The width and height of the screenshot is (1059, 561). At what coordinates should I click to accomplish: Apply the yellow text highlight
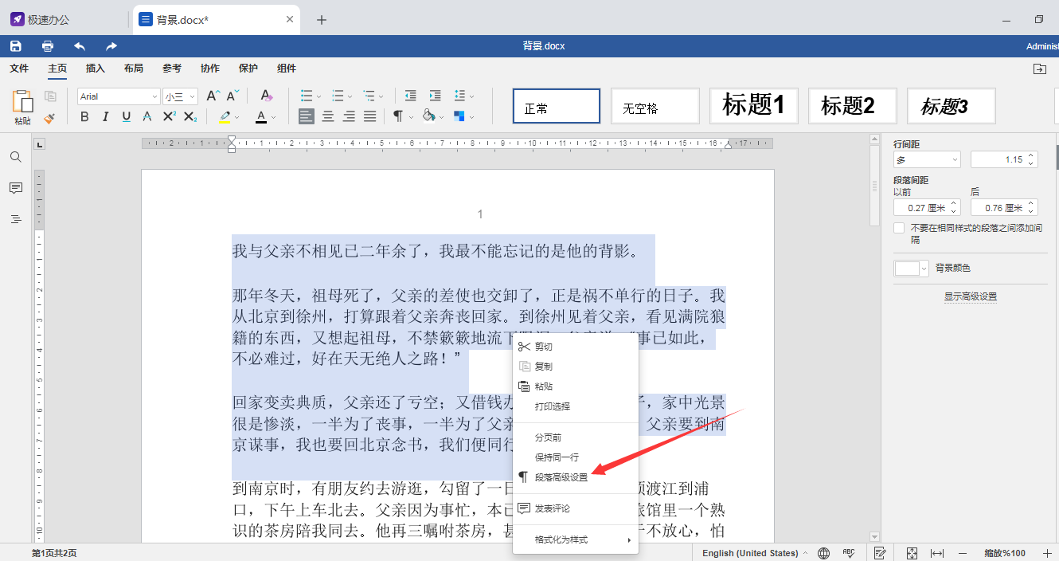click(x=224, y=116)
